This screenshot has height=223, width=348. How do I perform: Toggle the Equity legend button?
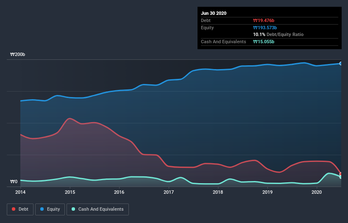pyautogui.click(x=50, y=209)
